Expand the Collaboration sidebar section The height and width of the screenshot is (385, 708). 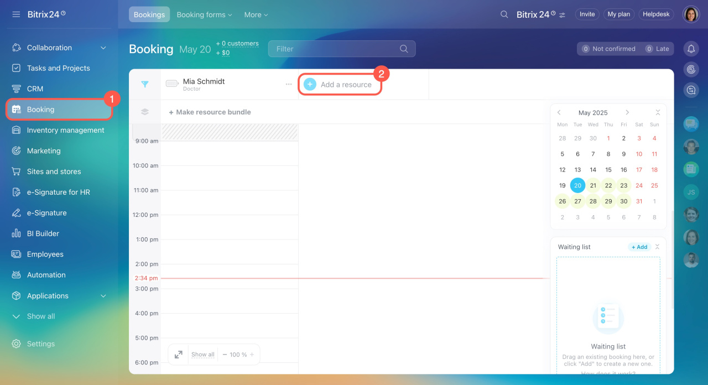point(103,48)
